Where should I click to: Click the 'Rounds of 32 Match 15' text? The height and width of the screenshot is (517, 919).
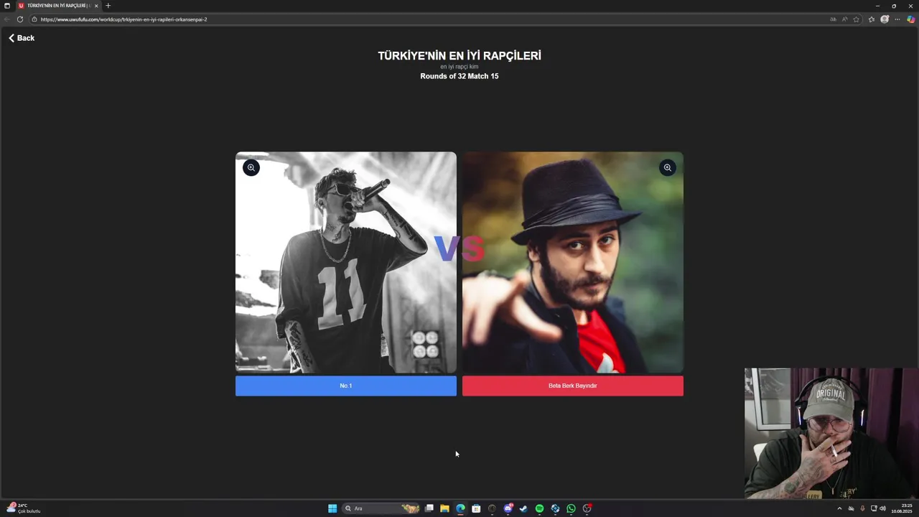click(459, 76)
